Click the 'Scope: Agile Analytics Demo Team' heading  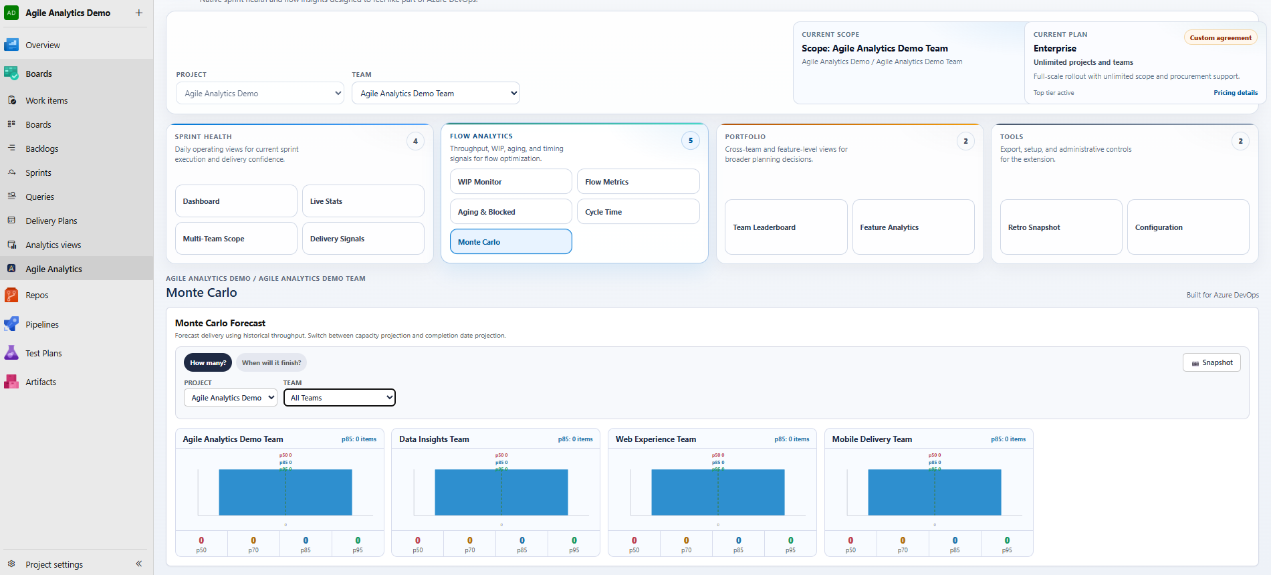tap(875, 48)
